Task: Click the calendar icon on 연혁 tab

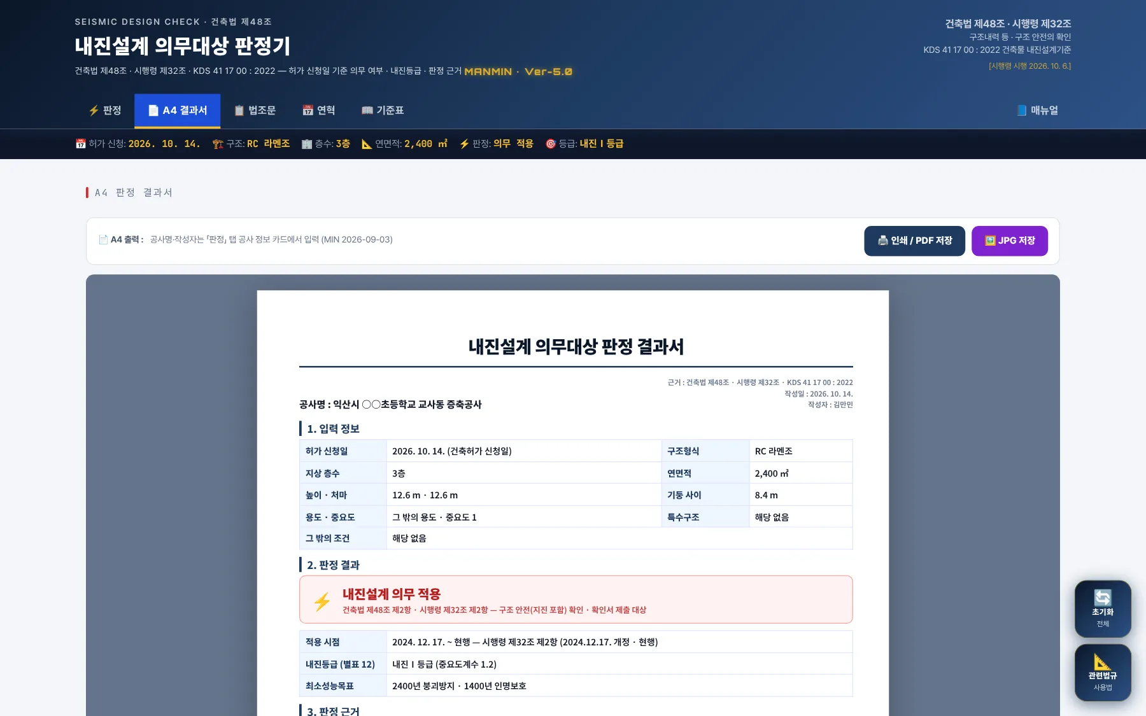Action: 308,111
